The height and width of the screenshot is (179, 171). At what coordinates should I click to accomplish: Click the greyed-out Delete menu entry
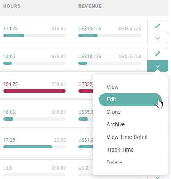115,162
